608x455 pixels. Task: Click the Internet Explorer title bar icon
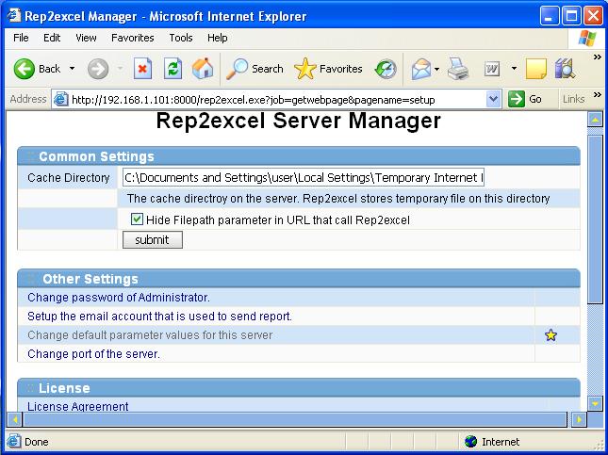pos(14,16)
